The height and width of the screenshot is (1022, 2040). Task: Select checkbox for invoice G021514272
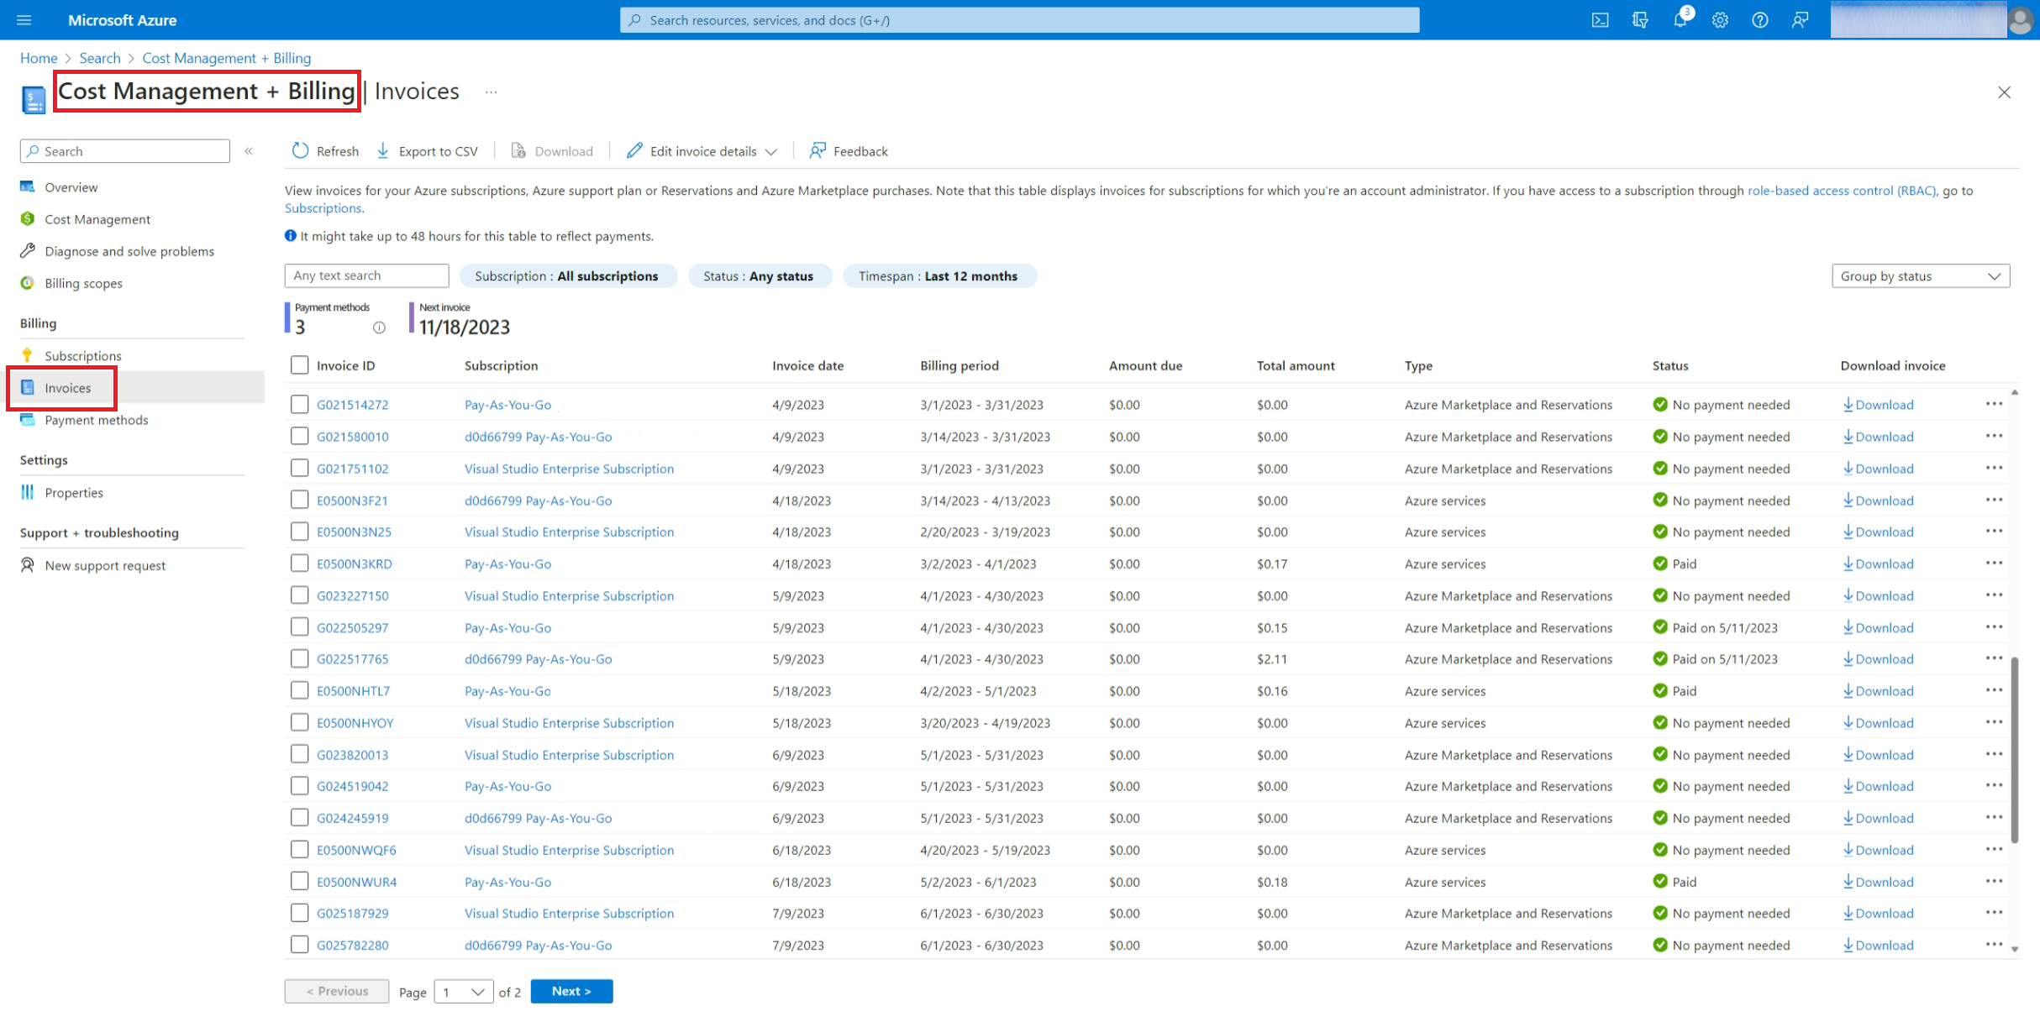[x=299, y=405]
